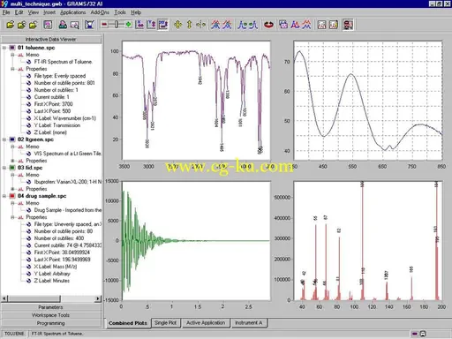Open the Programming panel button
Viewport: 452px width, 339px height.
tap(50, 323)
